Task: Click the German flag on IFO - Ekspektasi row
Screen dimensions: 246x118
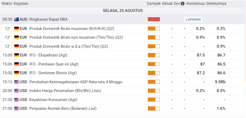Action: pyautogui.click(x=16, y=55)
